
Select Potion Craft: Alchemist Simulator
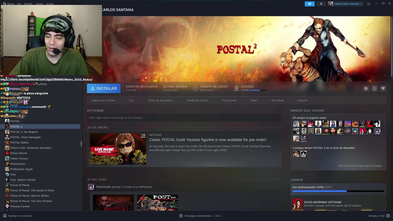[31, 148]
